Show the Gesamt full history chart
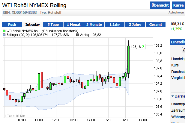The height and width of the screenshot is (123, 185). (156, 25)
